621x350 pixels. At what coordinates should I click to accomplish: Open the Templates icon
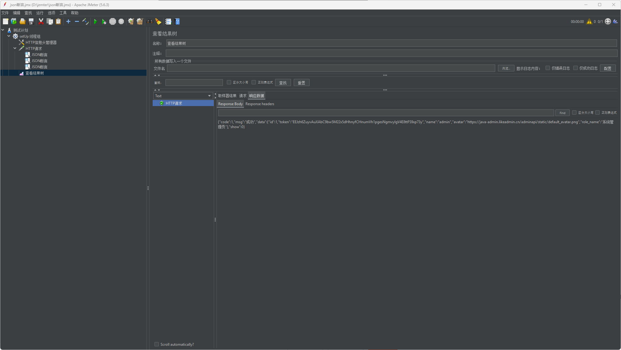pyautogui.click(x=14, y=21)
